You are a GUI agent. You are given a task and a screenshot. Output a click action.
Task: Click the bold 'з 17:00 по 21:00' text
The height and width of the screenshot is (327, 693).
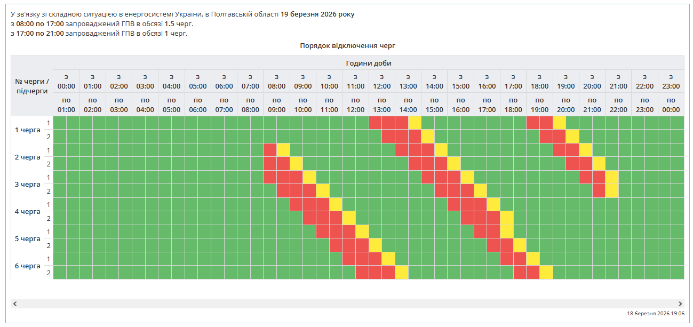point(37,34)
